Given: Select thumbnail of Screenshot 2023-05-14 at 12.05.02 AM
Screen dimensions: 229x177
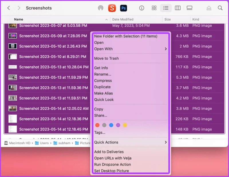Looking at the screenshot, I should [13, 108].
